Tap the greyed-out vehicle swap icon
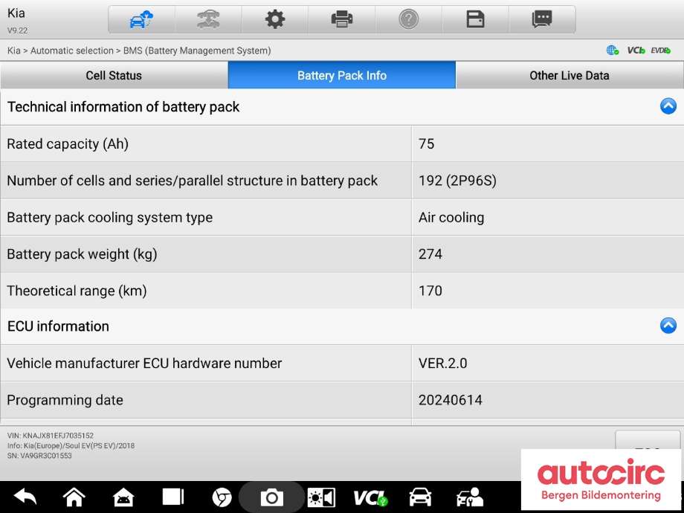684x513 pixels. (x=208, y=19)
